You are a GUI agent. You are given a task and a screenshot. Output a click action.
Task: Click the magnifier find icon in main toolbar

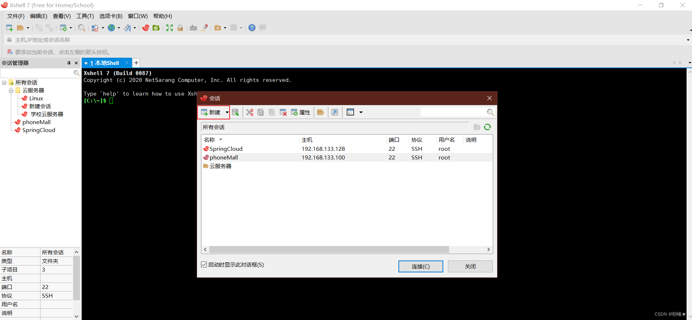pos(82,28)
